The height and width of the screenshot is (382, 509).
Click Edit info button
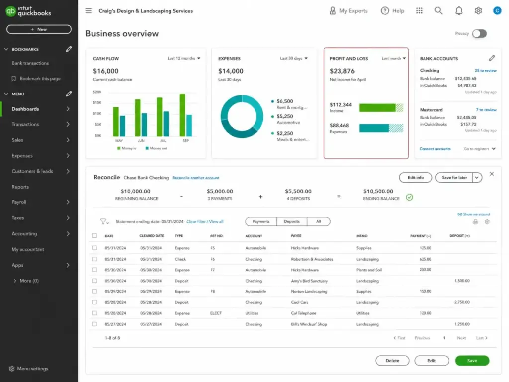point(416,178)
